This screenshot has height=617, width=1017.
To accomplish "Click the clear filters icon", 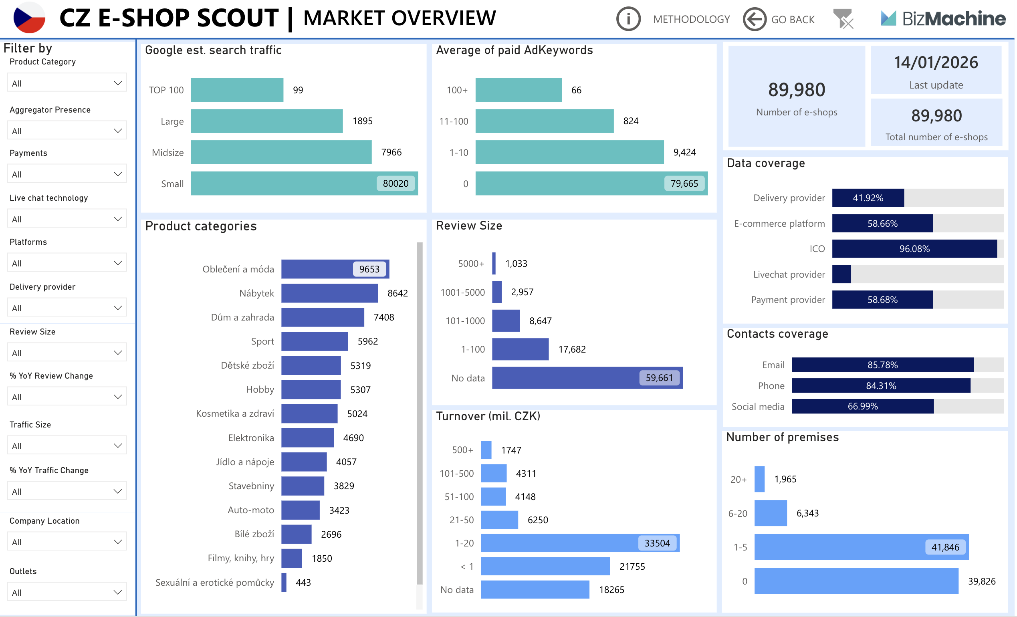I will [844, 18].
